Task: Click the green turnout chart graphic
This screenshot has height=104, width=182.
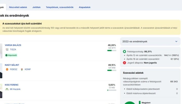Action: tap(130, 102)
